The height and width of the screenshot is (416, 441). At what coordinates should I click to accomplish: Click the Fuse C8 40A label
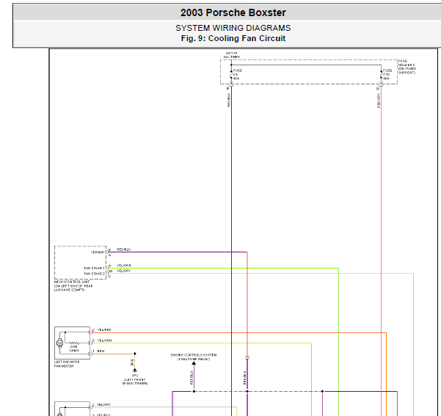pyautogui.click(x=237, y=75)
